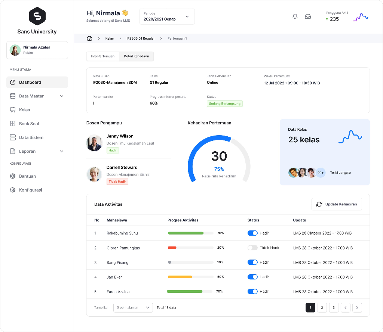Open Kelas in the sidebar menu
Viewport: 383px width, 332px height.
pyautogui.click(x=37, y=110)
